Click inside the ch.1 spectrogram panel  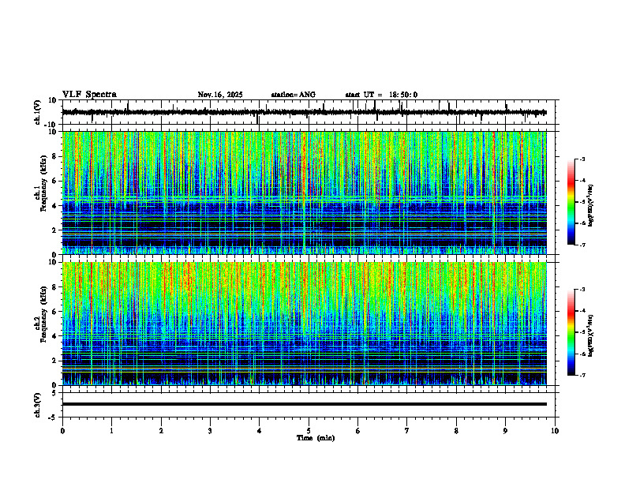pos(305,193)
